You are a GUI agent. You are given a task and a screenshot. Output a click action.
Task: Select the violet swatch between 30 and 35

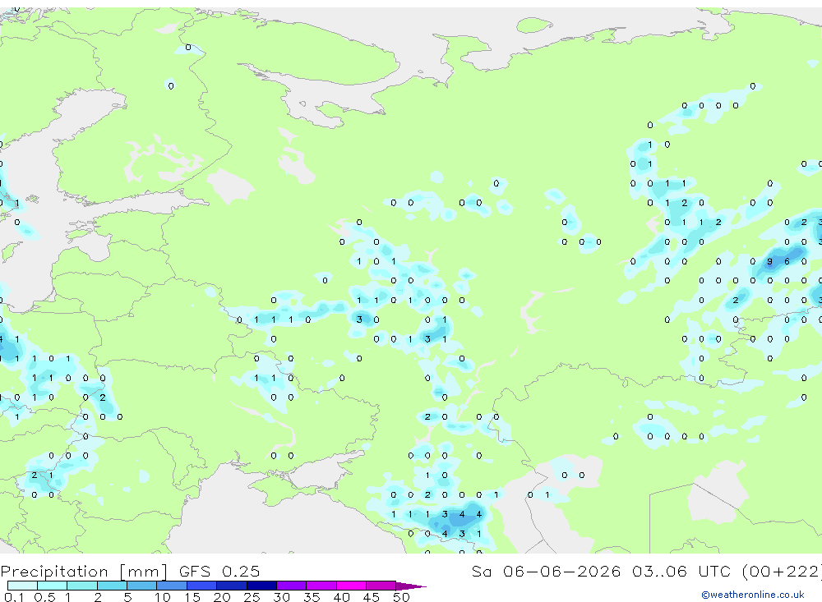pos(292,586)
